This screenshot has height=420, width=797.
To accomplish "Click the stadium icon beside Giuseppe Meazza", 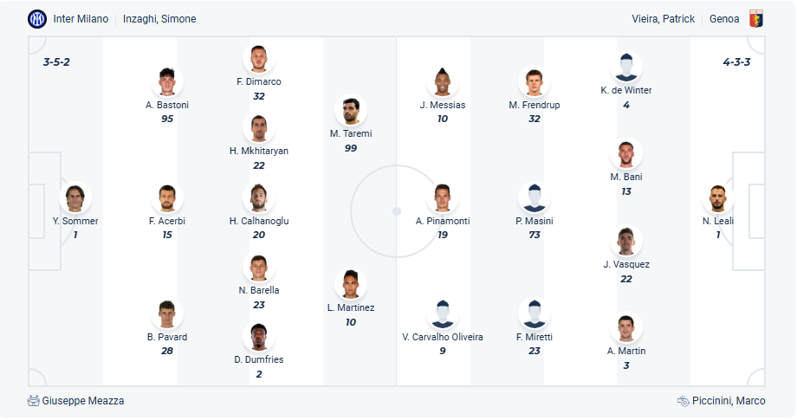I will [x=34, y=401].
